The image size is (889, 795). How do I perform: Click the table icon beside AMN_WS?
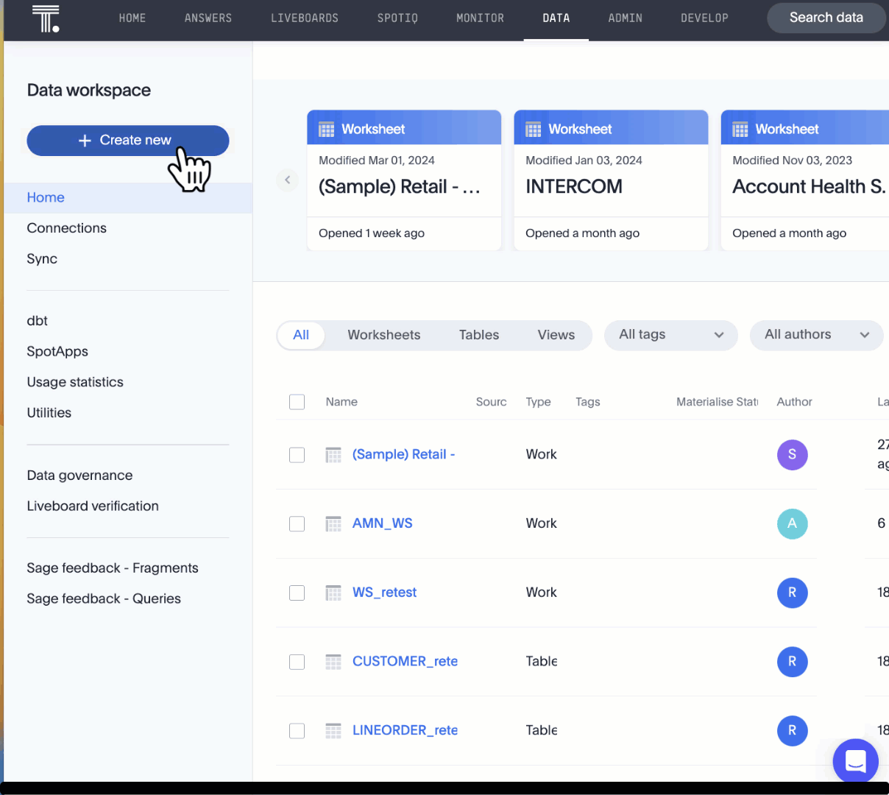(333, 524)
